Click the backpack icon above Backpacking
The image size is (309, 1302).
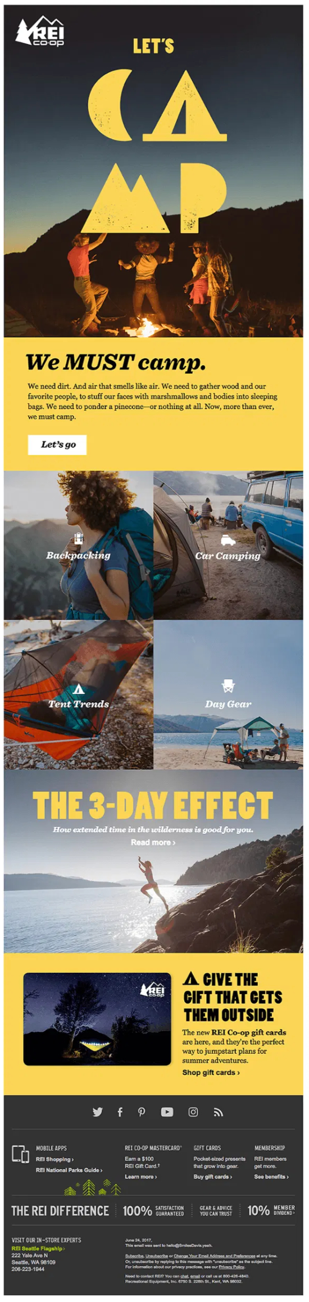[79, 538]
